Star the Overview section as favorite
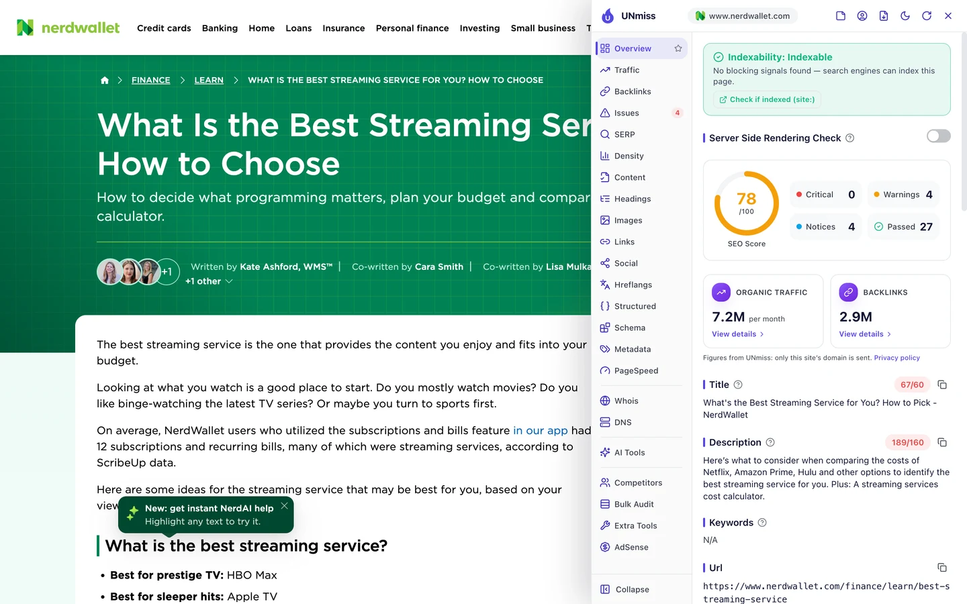 (678, 48)
